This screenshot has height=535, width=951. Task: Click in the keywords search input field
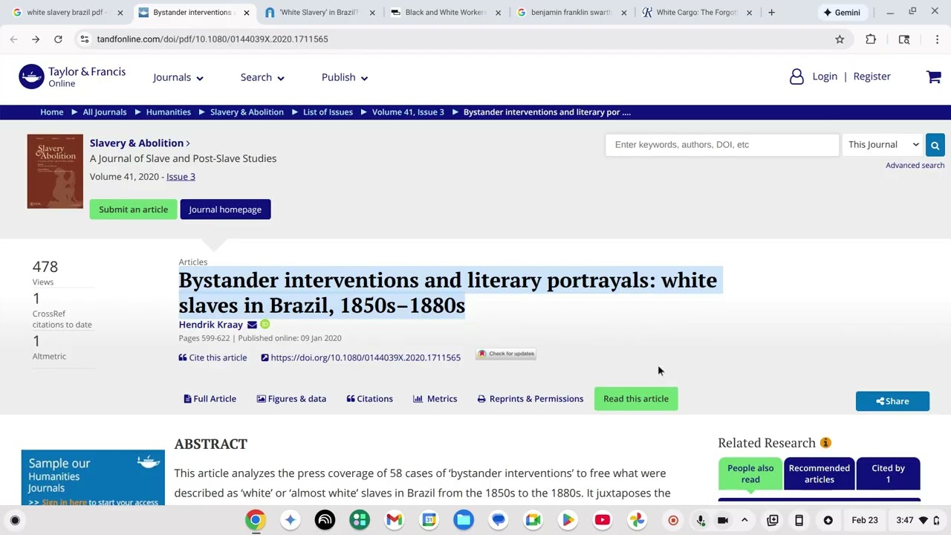coord(722,145)
